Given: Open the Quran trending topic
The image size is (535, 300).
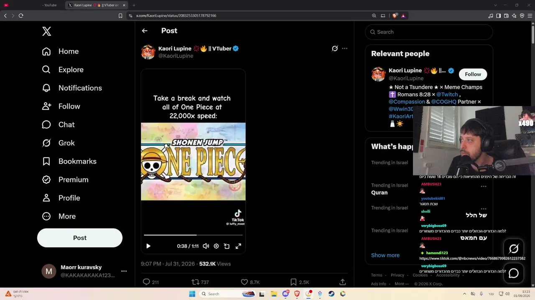Looking at the screenshot, I should 379,192.
